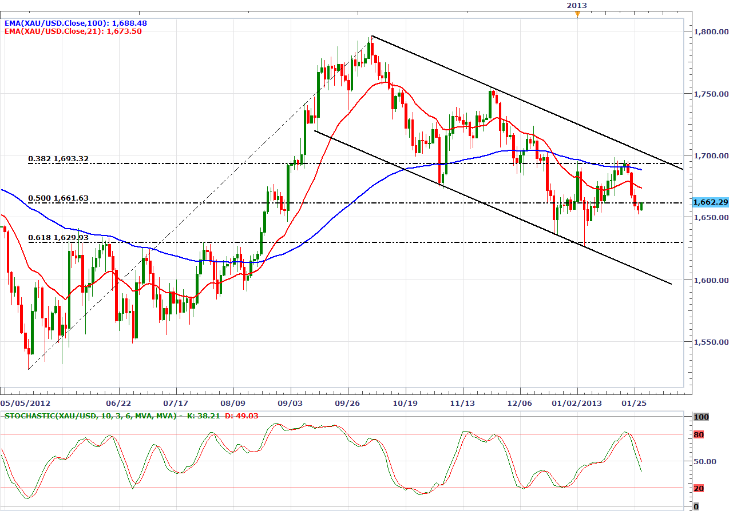The image size is (729, 511).
Task: Click the current price tag 1,662.29
Action: (x=710, y=202)
